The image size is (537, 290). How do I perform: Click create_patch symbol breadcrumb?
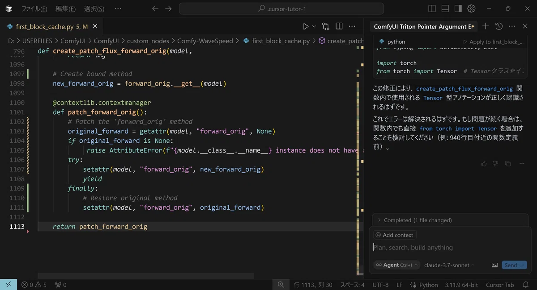pos(341,41)
